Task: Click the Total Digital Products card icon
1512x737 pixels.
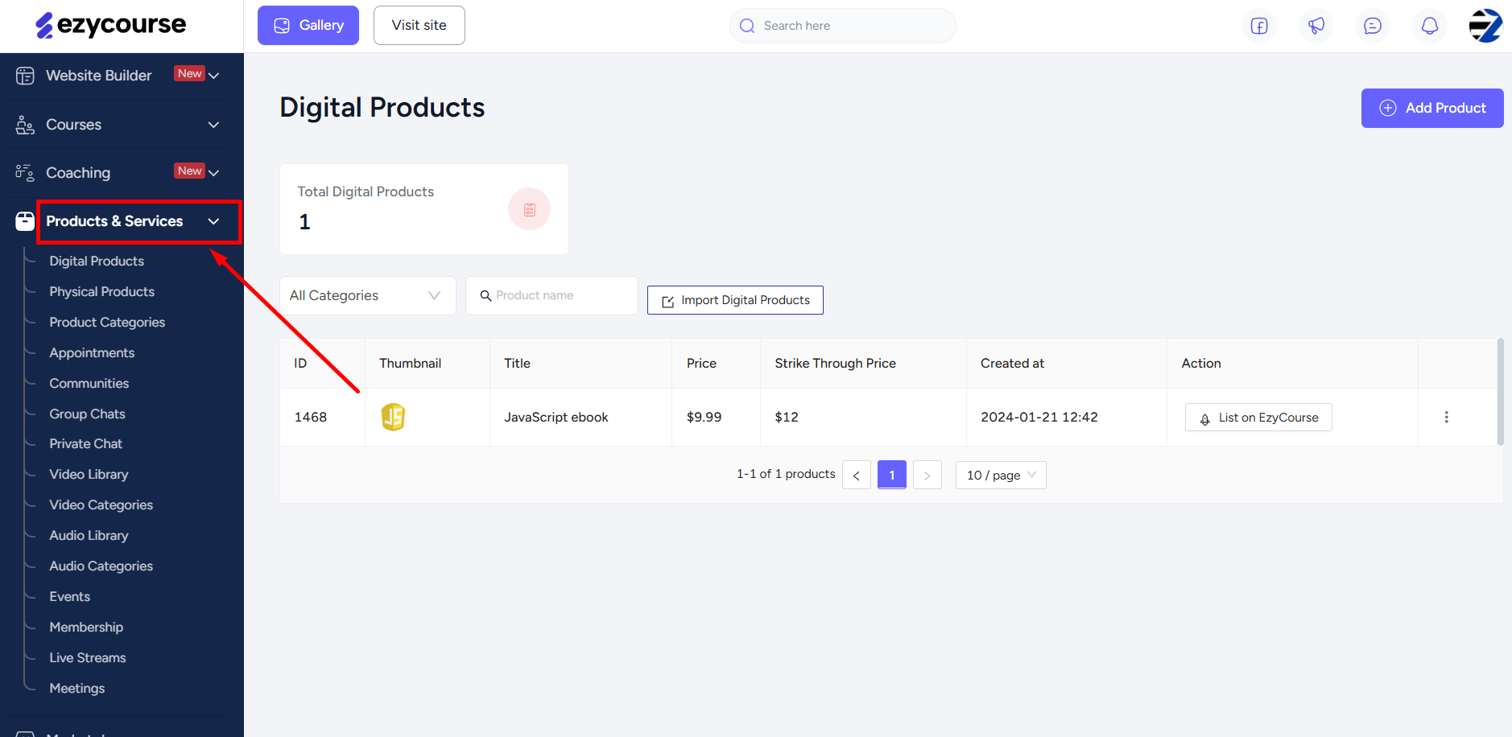Action: pyautogui.click(x=529, y=209)
